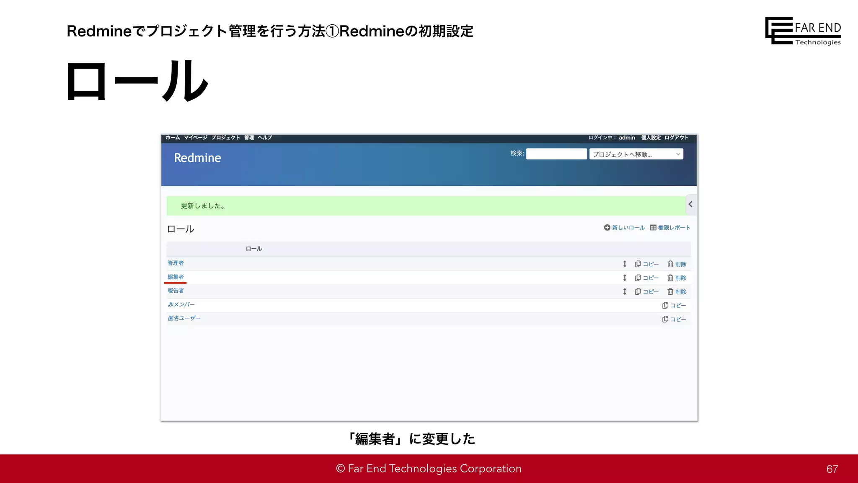Click the 新しいロール link text
Image resolution: width=858 pixels, height=483 pixels.
(628, 228)
